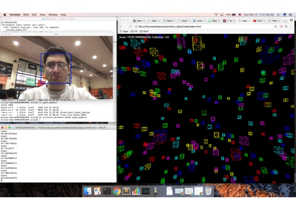Open Sublime Text from the Dock

(x=126, y=191)
